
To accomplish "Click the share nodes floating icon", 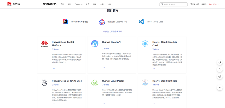I will click(x=220, y=69).
